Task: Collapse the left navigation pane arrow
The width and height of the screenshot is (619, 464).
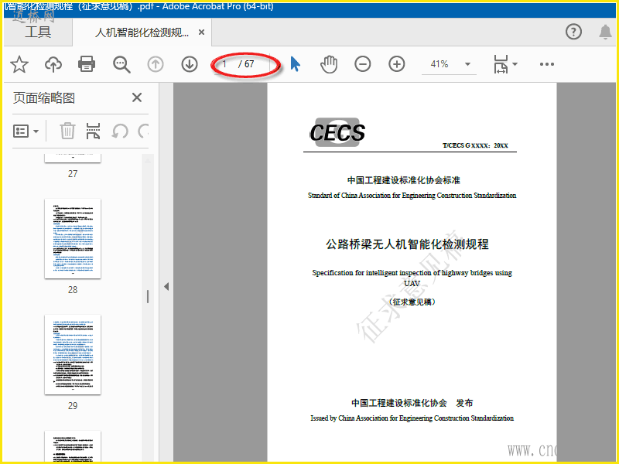Action: (x=166, y=286)
